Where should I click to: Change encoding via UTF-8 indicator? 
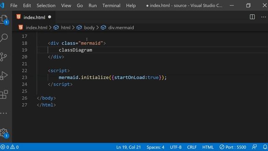pyautogui.click(x=176, y=147)
